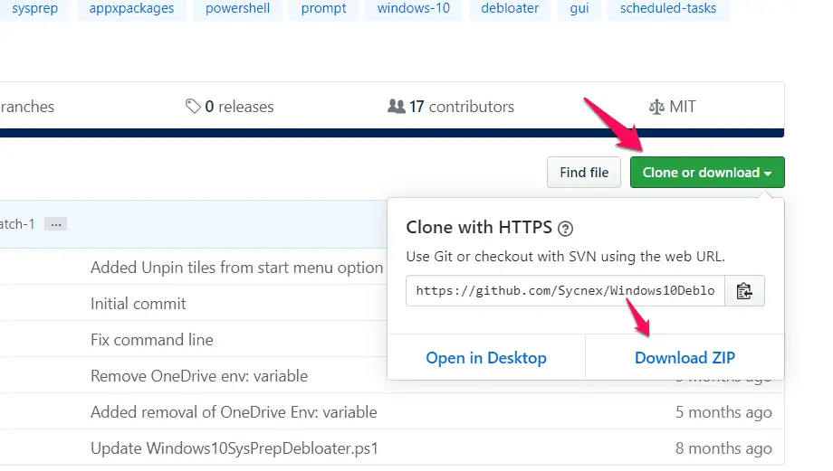Viewport: 833px width, 471px height.
Task: Open 'Added Unpin tiles from start menu option' commit
Action: coord(237,268)
